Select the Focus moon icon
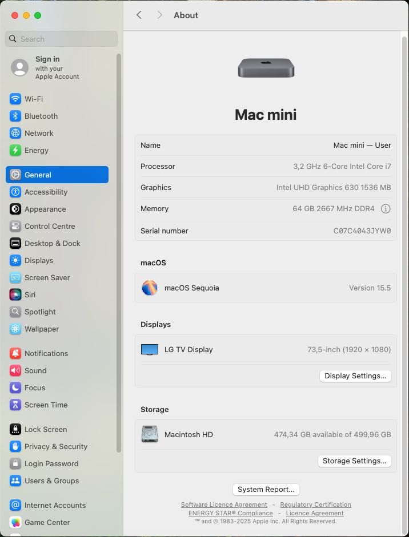 (x=15, y=387)
